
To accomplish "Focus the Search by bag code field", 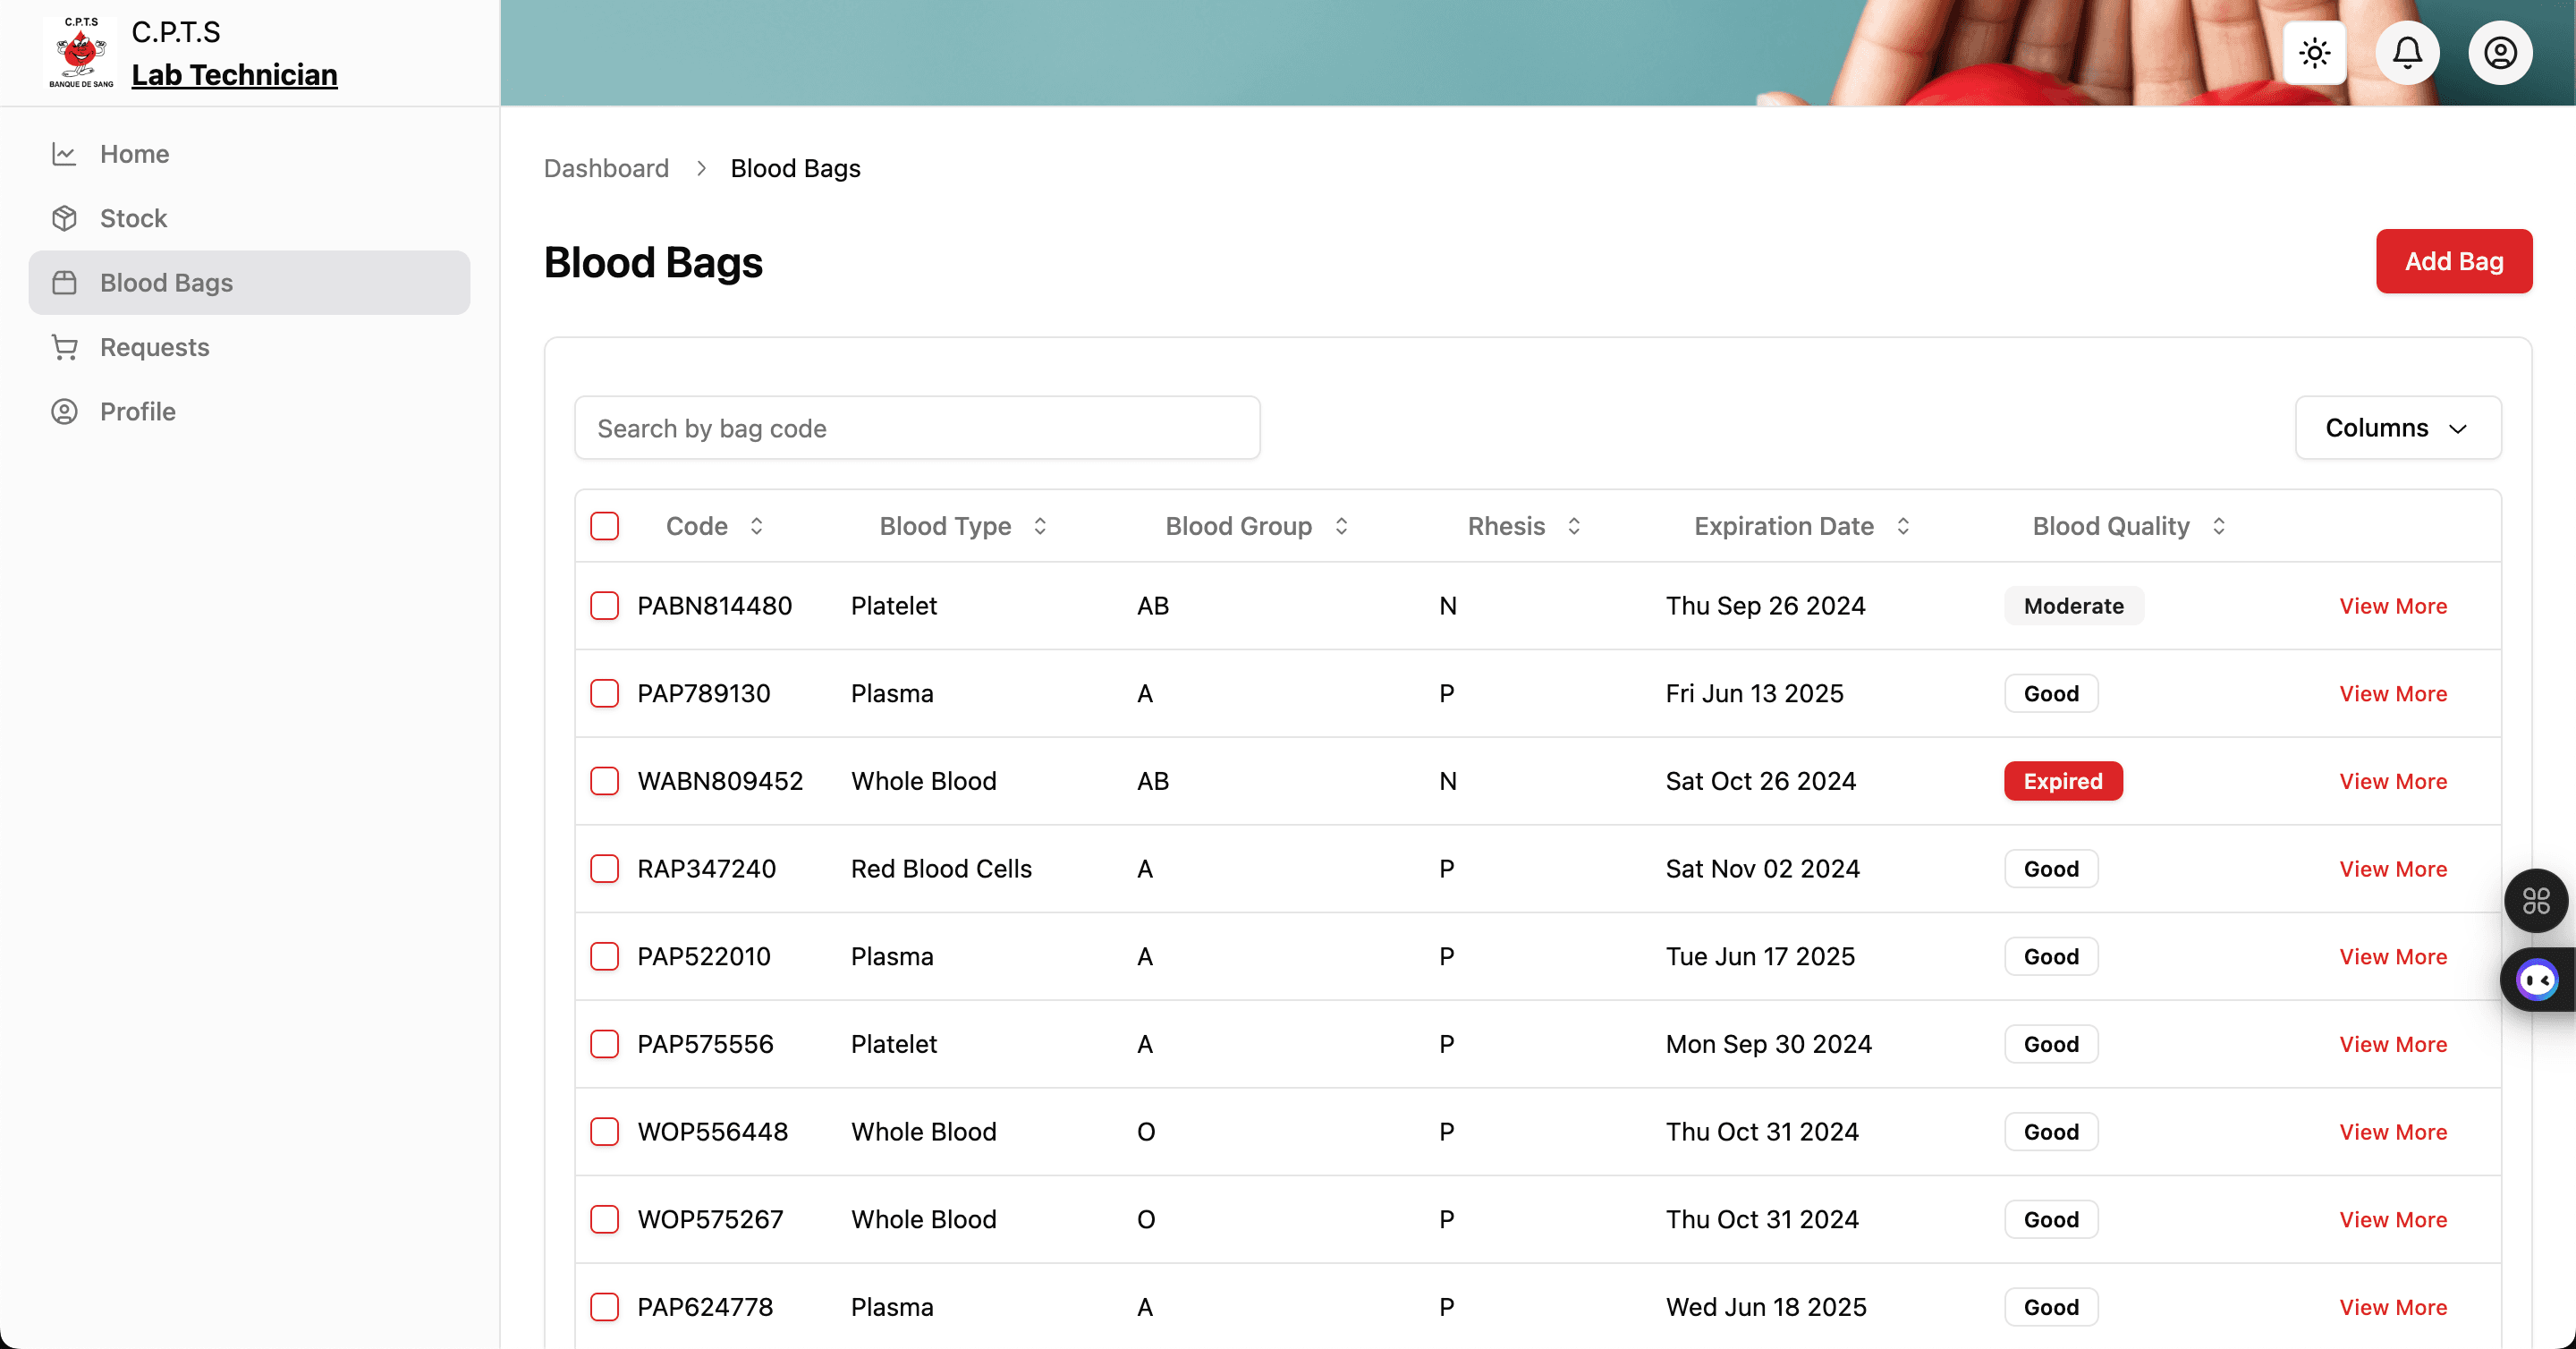I will [x=916, y=428].
